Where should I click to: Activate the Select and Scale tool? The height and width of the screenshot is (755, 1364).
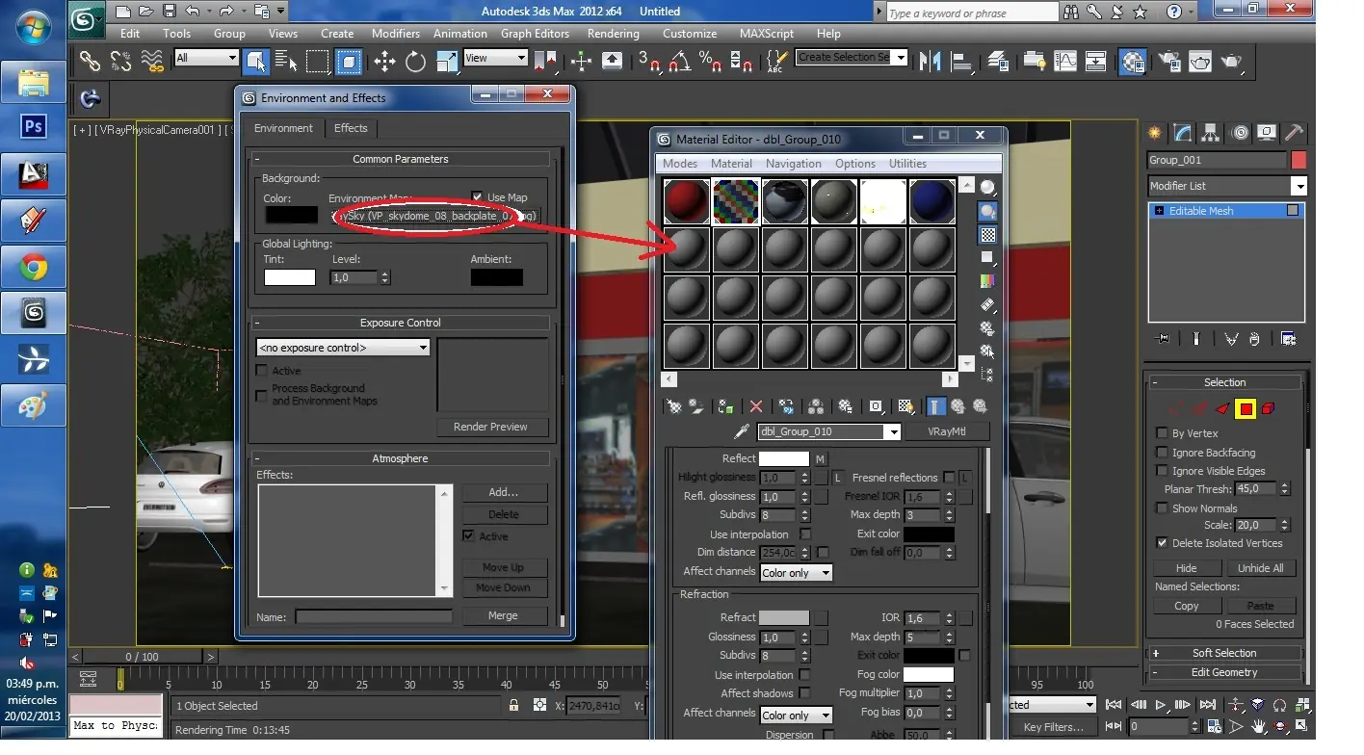447,62
